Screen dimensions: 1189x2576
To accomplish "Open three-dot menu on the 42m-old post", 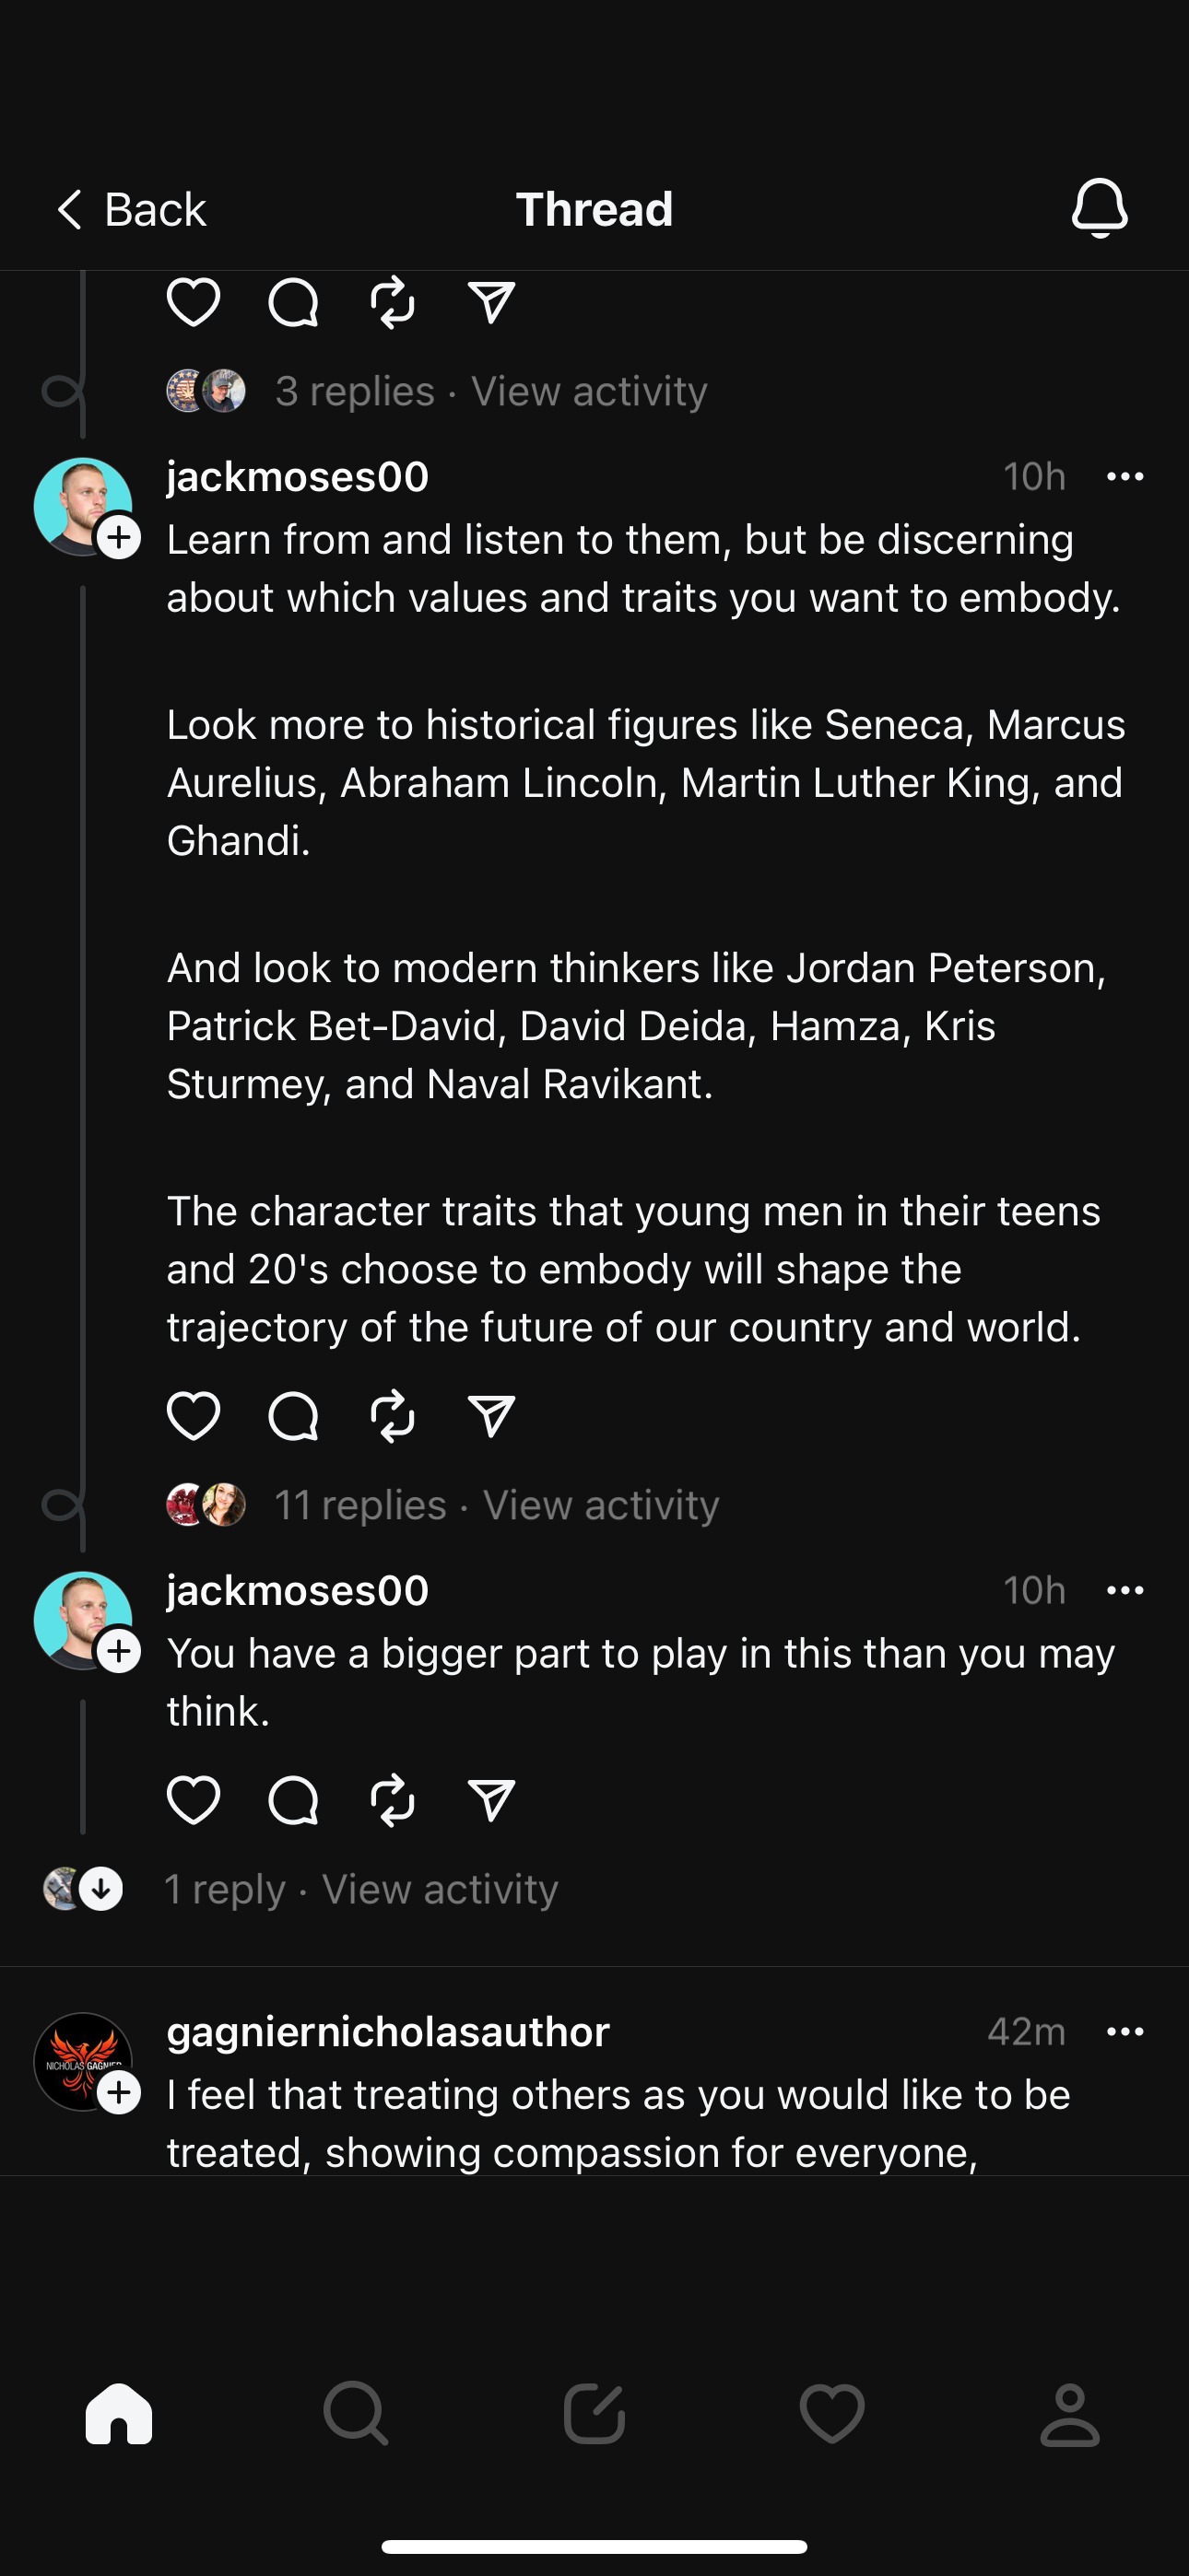I will 1125,2031.
